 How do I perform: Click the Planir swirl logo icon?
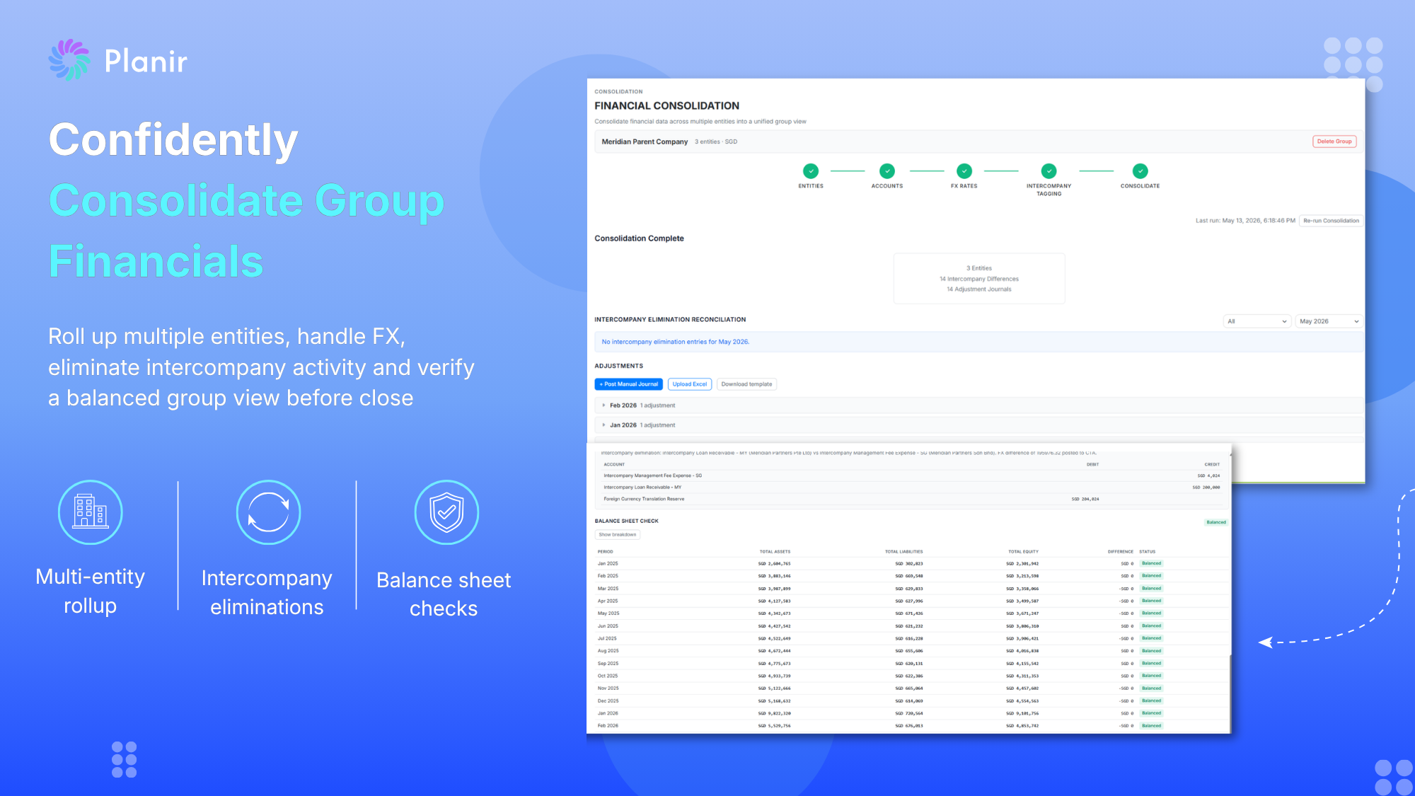click(69, 60)
